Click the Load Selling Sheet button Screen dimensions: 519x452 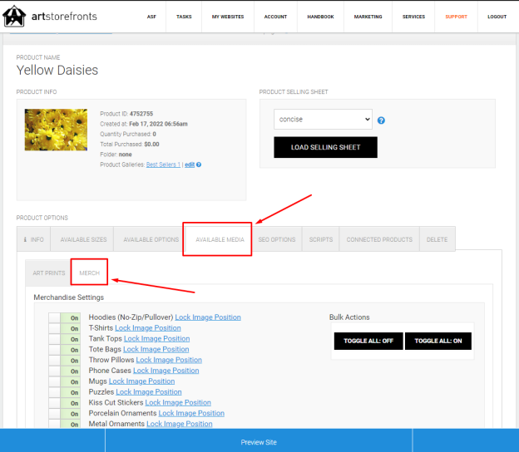click(x=325, y=147)
